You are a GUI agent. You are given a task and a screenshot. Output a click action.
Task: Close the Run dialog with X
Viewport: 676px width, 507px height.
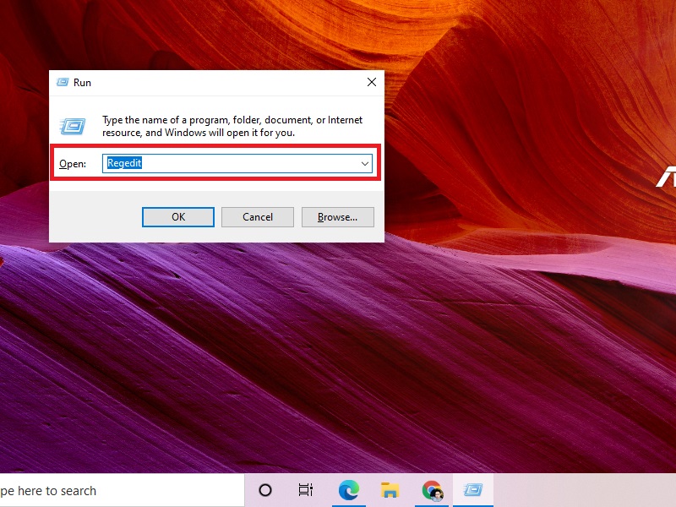[372, 82]
